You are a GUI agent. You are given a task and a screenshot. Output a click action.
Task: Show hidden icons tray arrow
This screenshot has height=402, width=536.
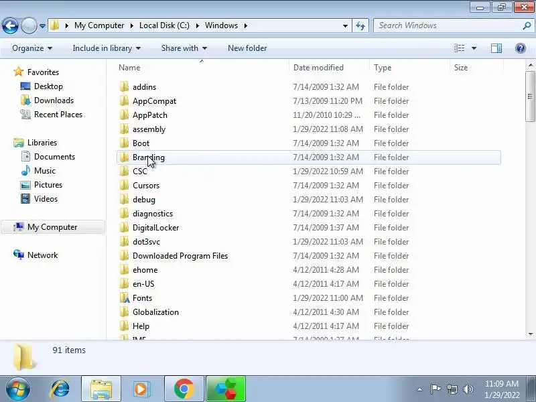pos(420,389)
